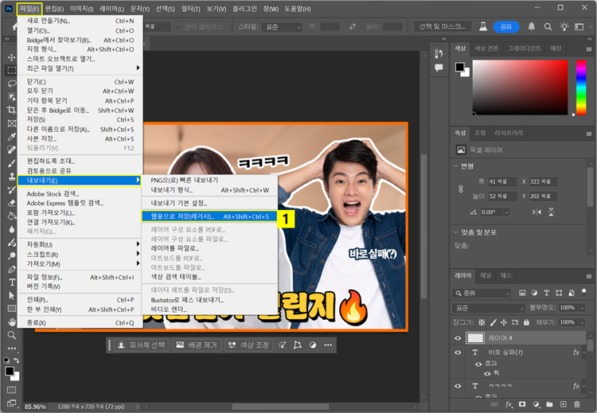Switch to the 채널 tab

click(x=485, y=274)
